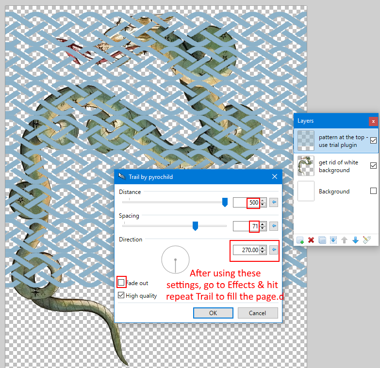Click the 'pattern at the top - use trial plugin' name
The width and height of the screenshot is (380, 368).
click(x=344, y=141)
